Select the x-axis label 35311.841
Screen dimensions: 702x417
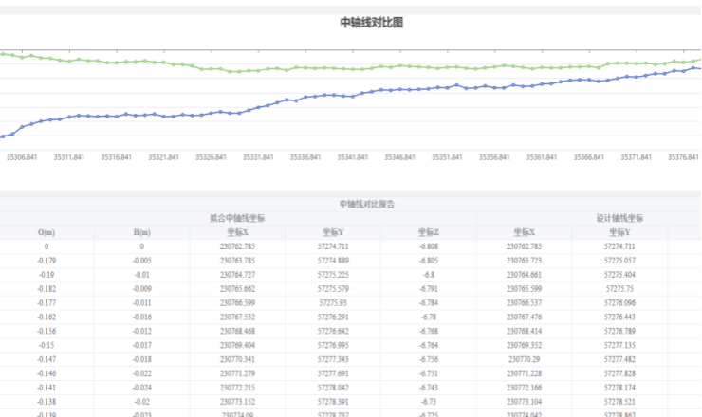click(69, 157)
